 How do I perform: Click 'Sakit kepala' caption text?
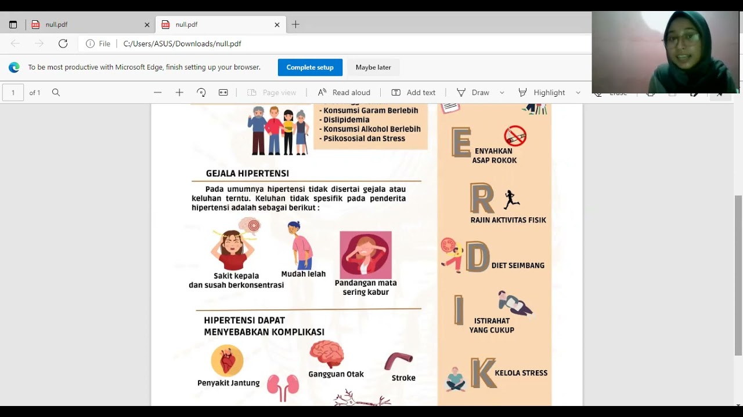236,276
